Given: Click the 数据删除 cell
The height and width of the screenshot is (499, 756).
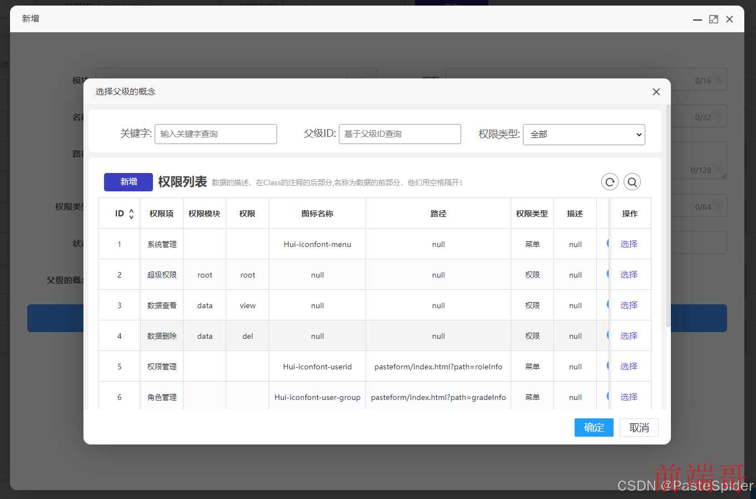Looking at the screenshot, I should tap(162, 336).
